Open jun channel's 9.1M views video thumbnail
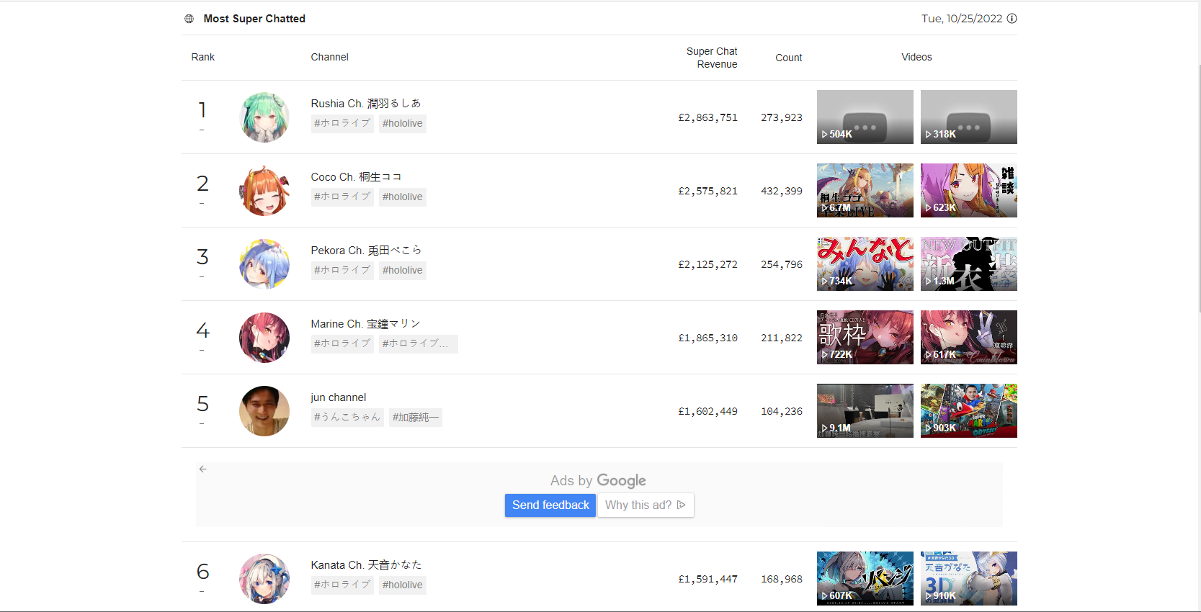 pos(865,411)
